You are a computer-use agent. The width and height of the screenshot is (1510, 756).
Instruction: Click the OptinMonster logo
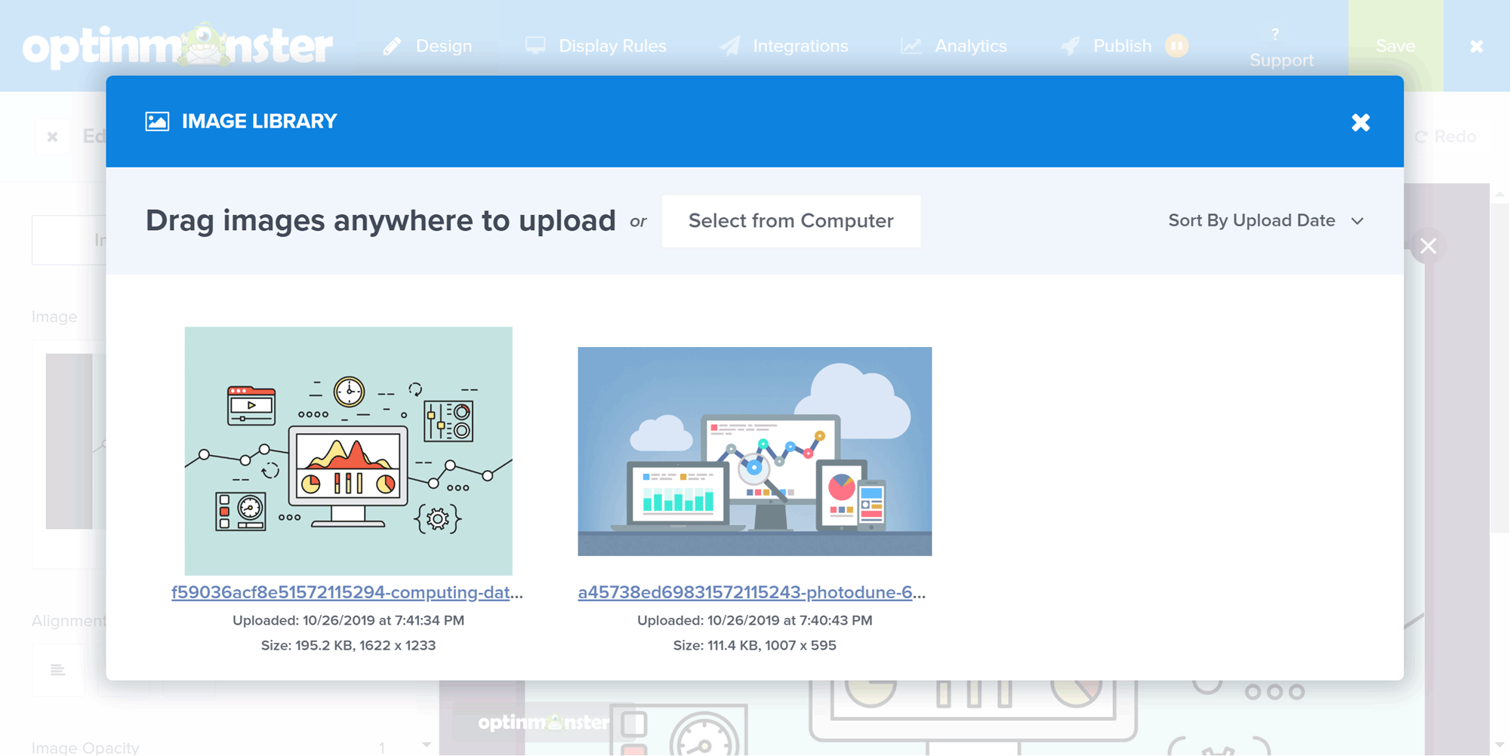[177, 45]
